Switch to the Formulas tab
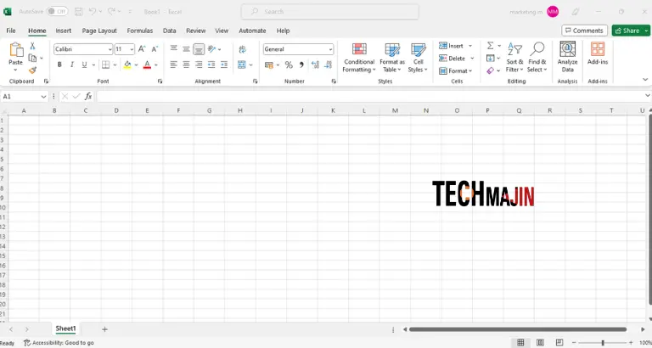Image resolution: width=652 pixels, height=348 pixels. [x=140, y=31]
